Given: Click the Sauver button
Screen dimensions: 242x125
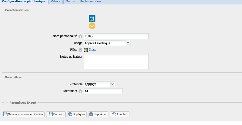Looking at the screenshot, I should [56, 114].
